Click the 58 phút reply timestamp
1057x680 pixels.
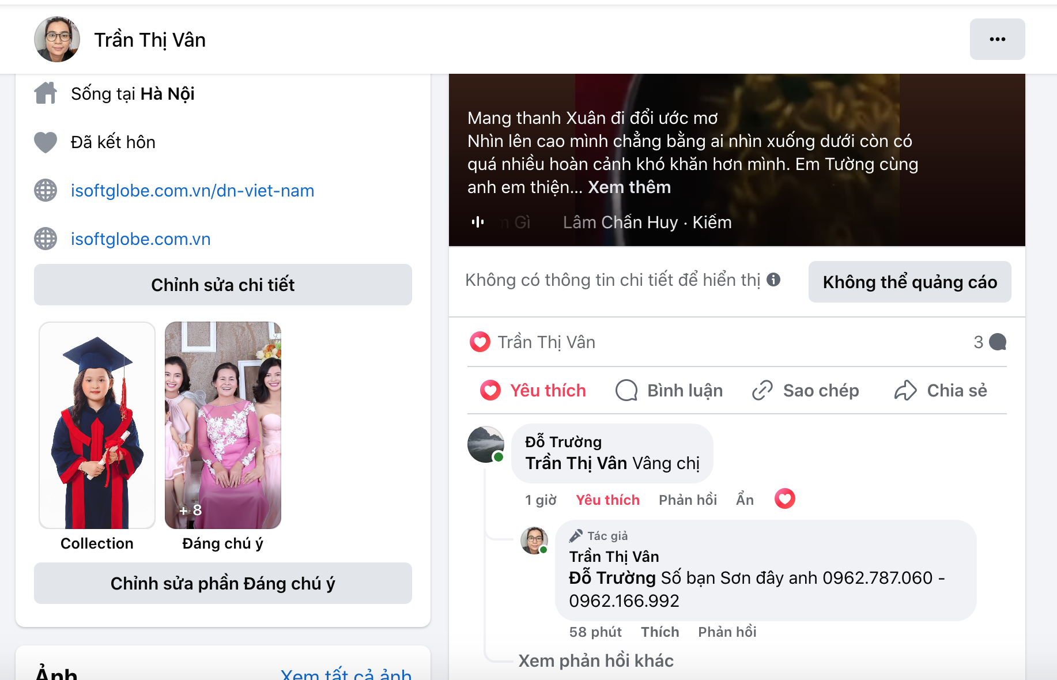(x=595, y=632)
